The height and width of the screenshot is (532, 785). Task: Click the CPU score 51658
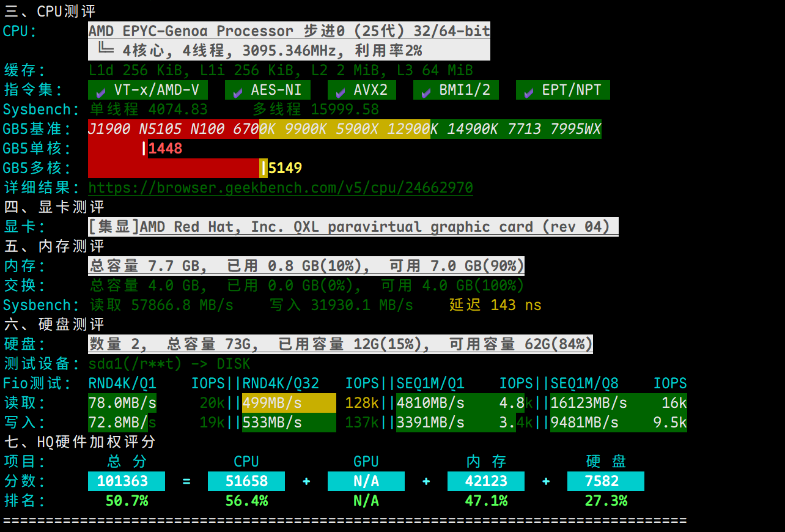pyautogui.click(x=246, y=481)
